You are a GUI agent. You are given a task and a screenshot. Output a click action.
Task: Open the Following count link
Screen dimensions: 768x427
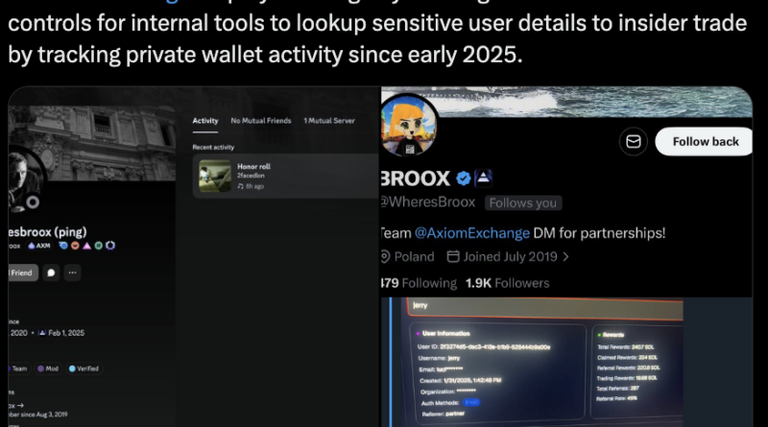click(419, 283)
